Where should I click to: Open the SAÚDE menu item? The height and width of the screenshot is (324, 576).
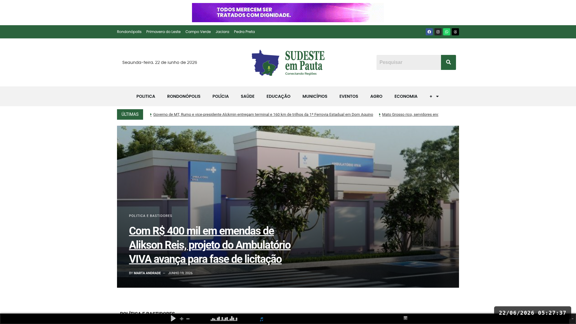click(x=247, y=96)
